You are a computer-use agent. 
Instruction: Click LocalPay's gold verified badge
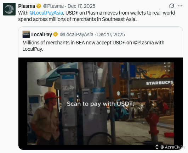(x=55, y=34)
